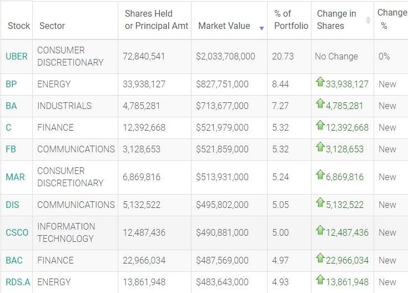The image size is (408, 293).
Task: Click the green up arrow in FB row
Action: (x=320, y=147)
